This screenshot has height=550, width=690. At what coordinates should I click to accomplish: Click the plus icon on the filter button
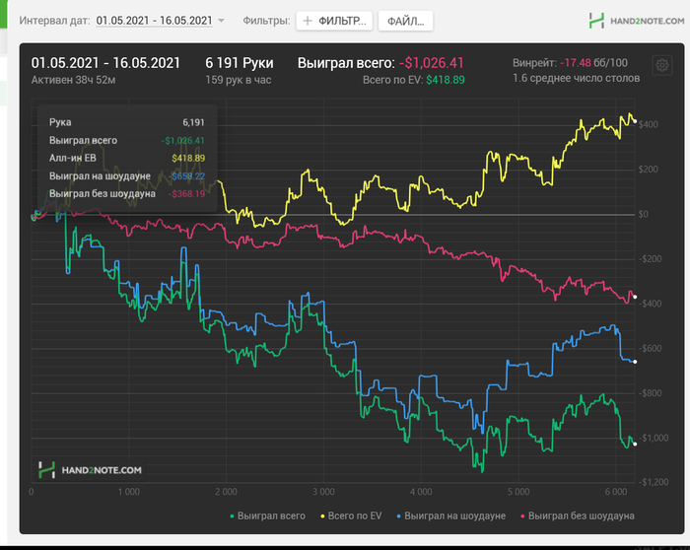[x=308, y=21]
